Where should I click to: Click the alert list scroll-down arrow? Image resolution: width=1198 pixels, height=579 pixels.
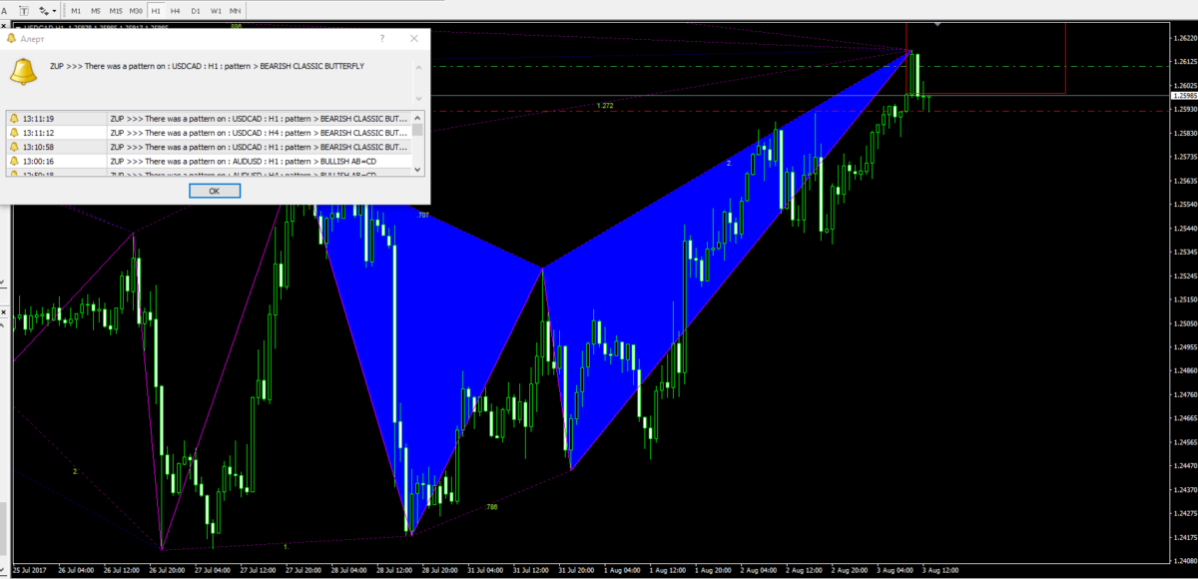pyautogui.click(x=417, y=170)
